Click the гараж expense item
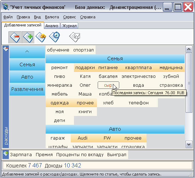Image resolution: width=195 pixels, height=178 pixels. click(58, 138)
